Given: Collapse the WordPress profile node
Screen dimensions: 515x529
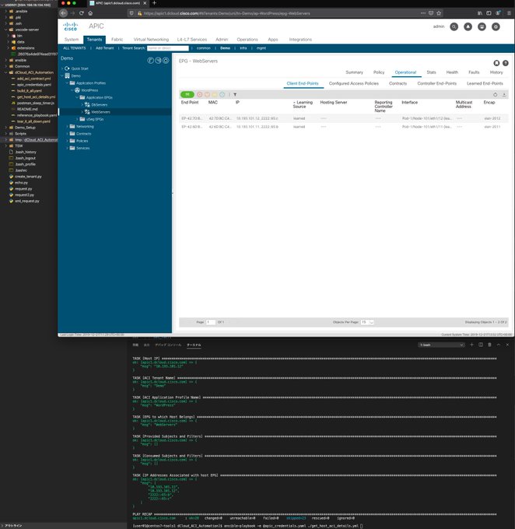Looking at the screenshot, I should point(72,90).
